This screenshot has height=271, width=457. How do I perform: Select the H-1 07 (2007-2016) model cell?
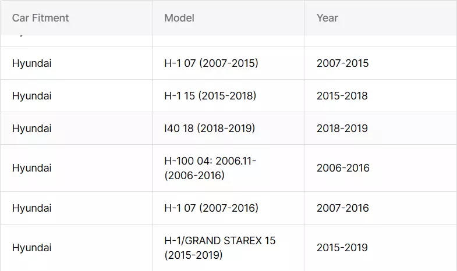click(x=228, y=208)
